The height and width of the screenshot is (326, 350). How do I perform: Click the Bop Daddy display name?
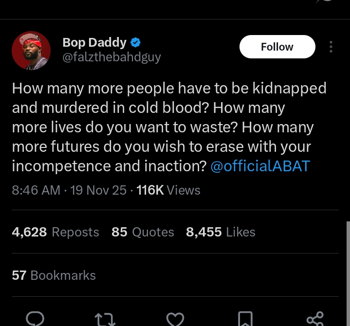click(x=94, y=43)
